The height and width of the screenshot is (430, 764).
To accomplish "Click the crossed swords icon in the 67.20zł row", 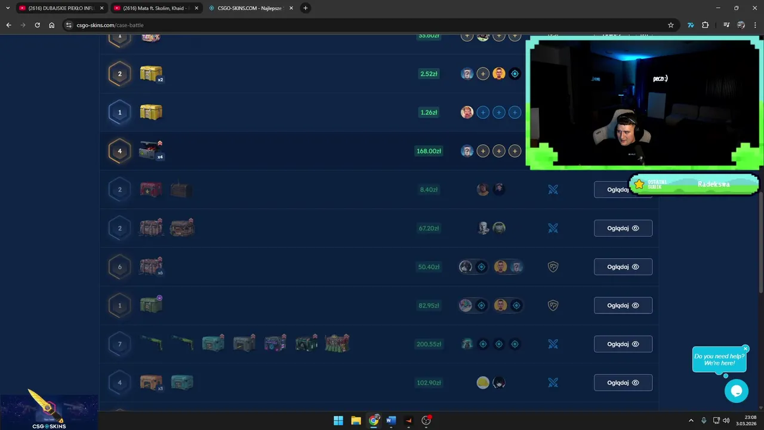I will tap(553, 228).
